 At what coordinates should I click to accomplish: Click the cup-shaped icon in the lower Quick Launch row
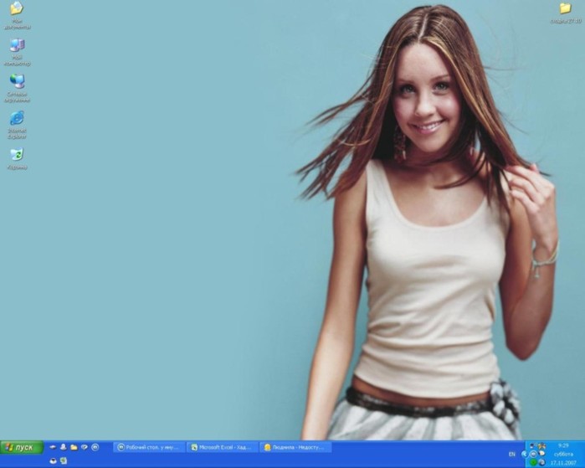(53, 461)
